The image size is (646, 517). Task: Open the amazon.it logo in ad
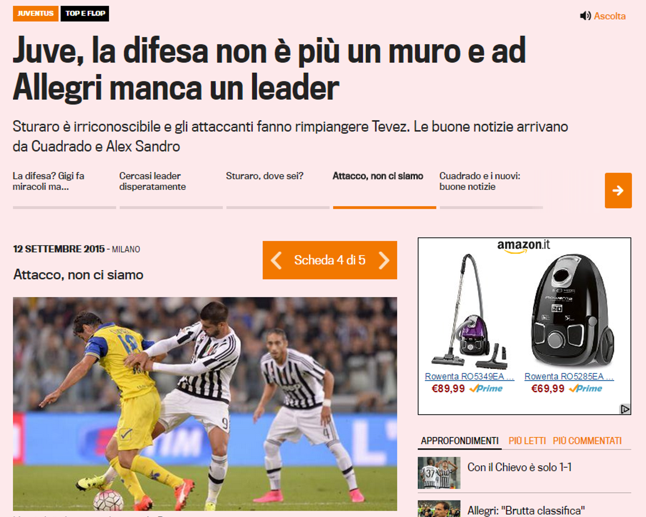point(524,246)
